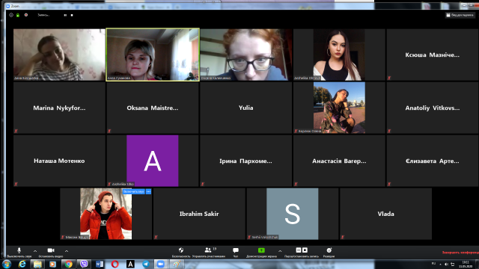Image resolution: width=479 pixels, height=269 pixels.
Task: Expand the video options arrow next to the camera
Action: (x=67, y=251)
